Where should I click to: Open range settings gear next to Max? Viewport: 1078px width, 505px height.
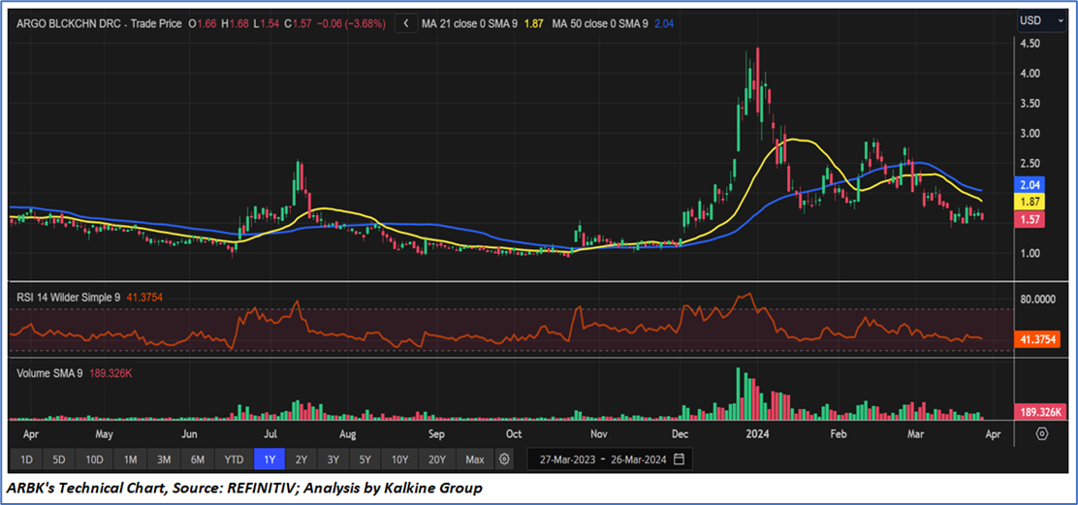click(x=505, y=459)
